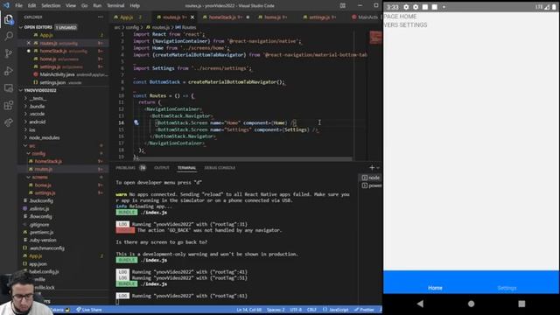
Task: Open the Terminal menu
Action: pyautogui.click(x=115, y=5)
